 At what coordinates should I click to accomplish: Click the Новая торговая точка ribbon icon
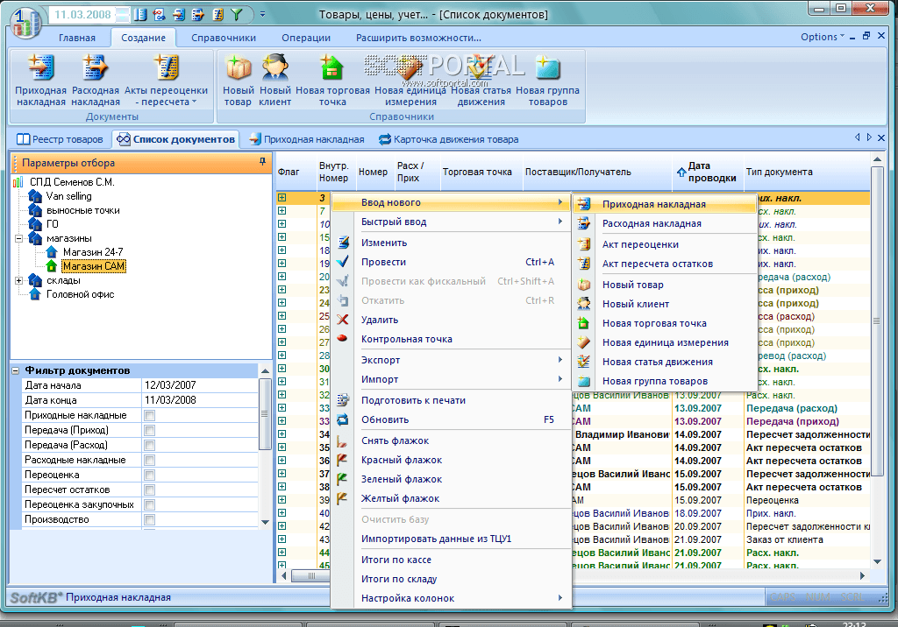click(x=332, y=68)
